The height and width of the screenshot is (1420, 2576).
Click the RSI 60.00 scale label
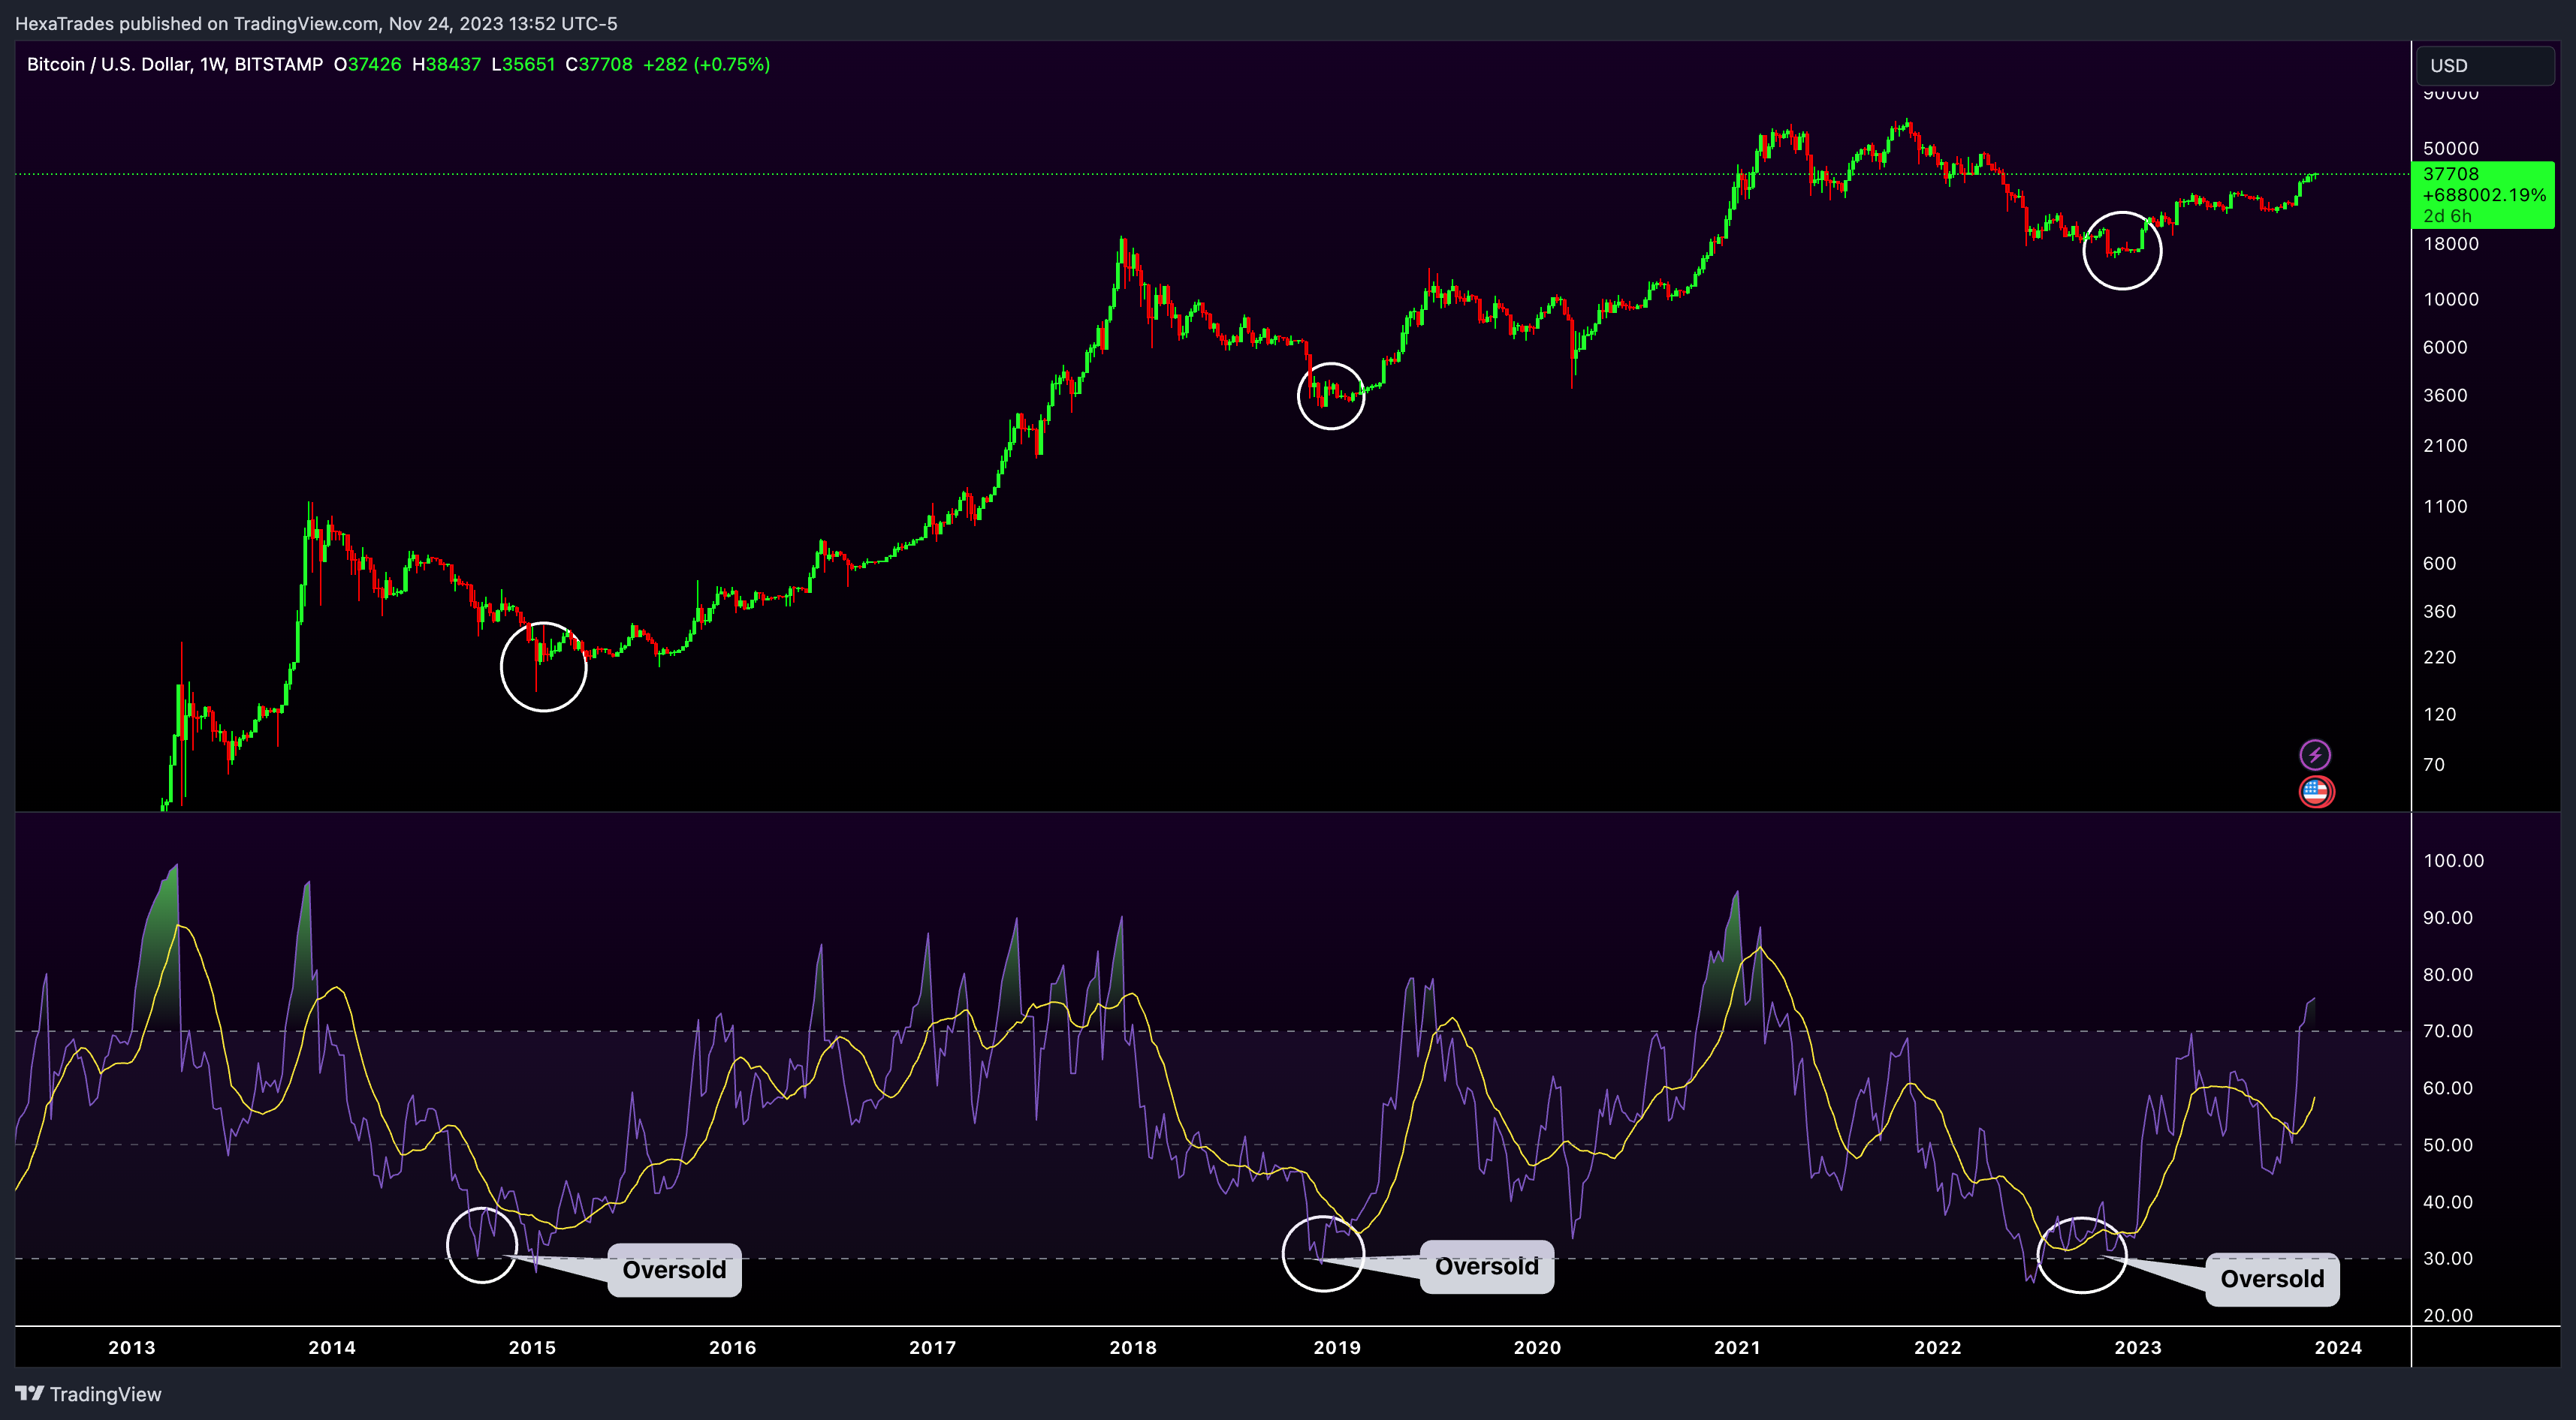click(x=2447, y=1088)
